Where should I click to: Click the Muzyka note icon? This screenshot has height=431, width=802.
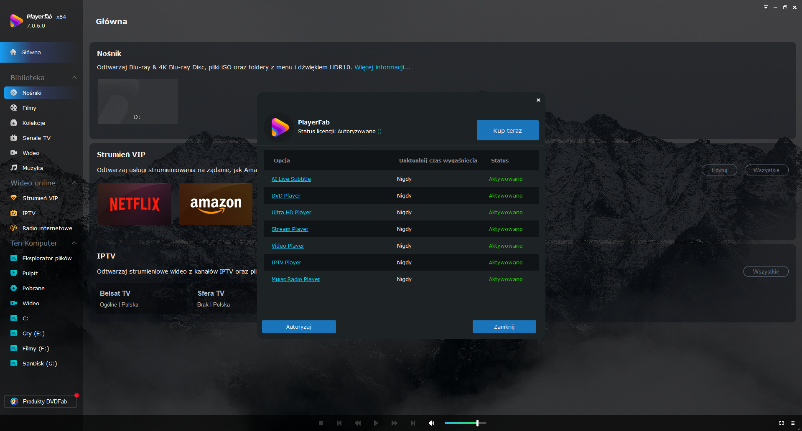click(14, 168)
